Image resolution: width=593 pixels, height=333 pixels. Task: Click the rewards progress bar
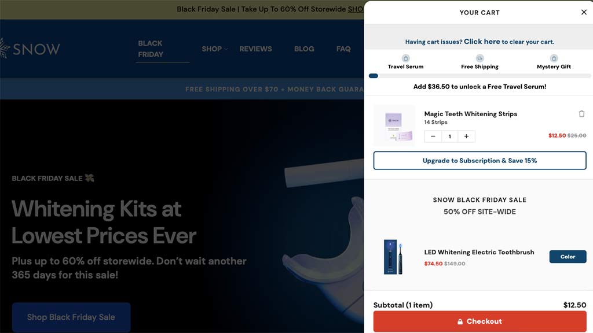pyautogui.click(x=479, y=76)
